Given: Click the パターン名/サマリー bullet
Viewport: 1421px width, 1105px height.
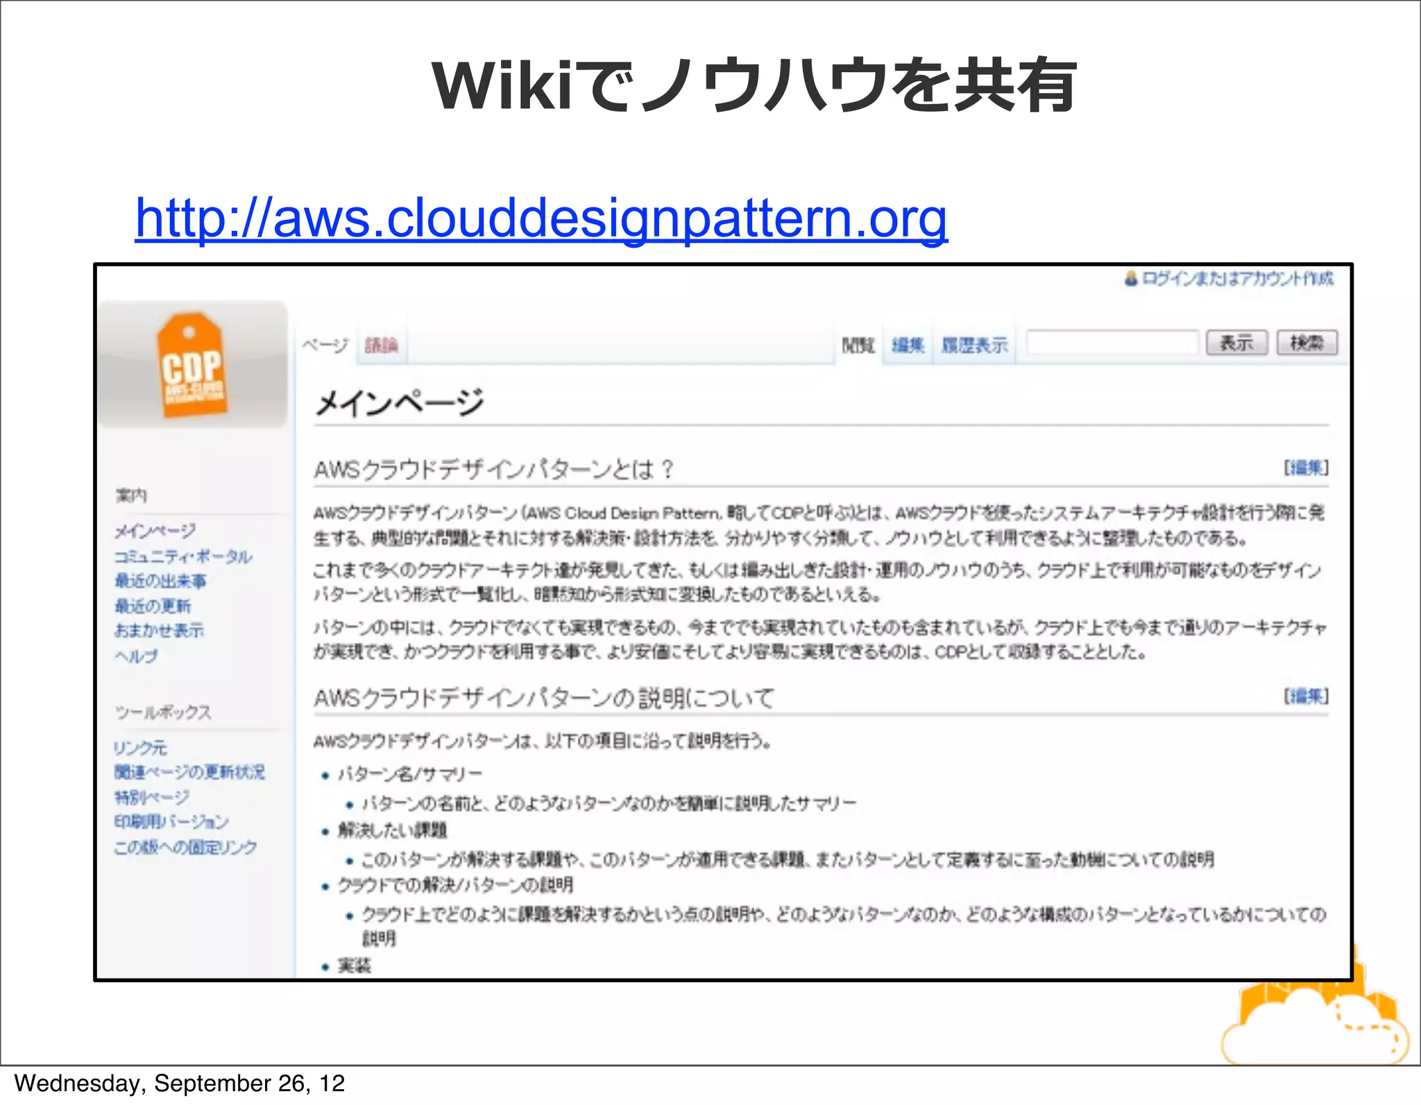Looking at the screenshot, I should tap(409, 773).
